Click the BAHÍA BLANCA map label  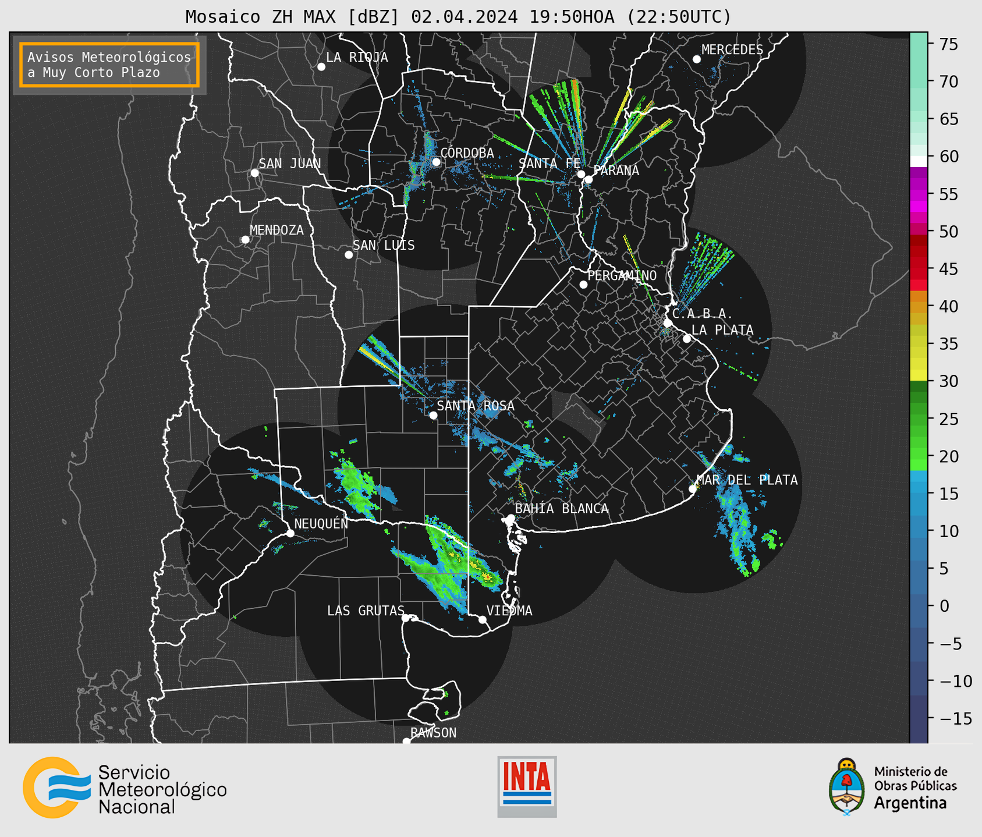tap(562, 509)
